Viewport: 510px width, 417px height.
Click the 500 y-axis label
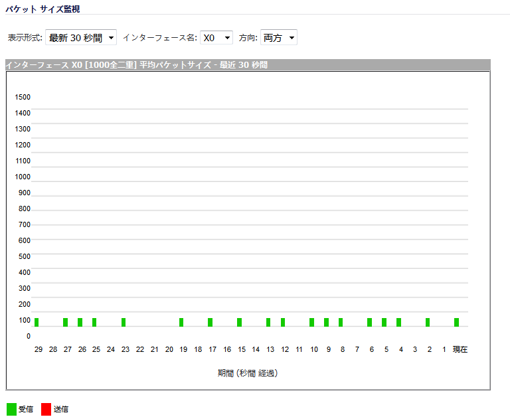[x=25, y=256]
